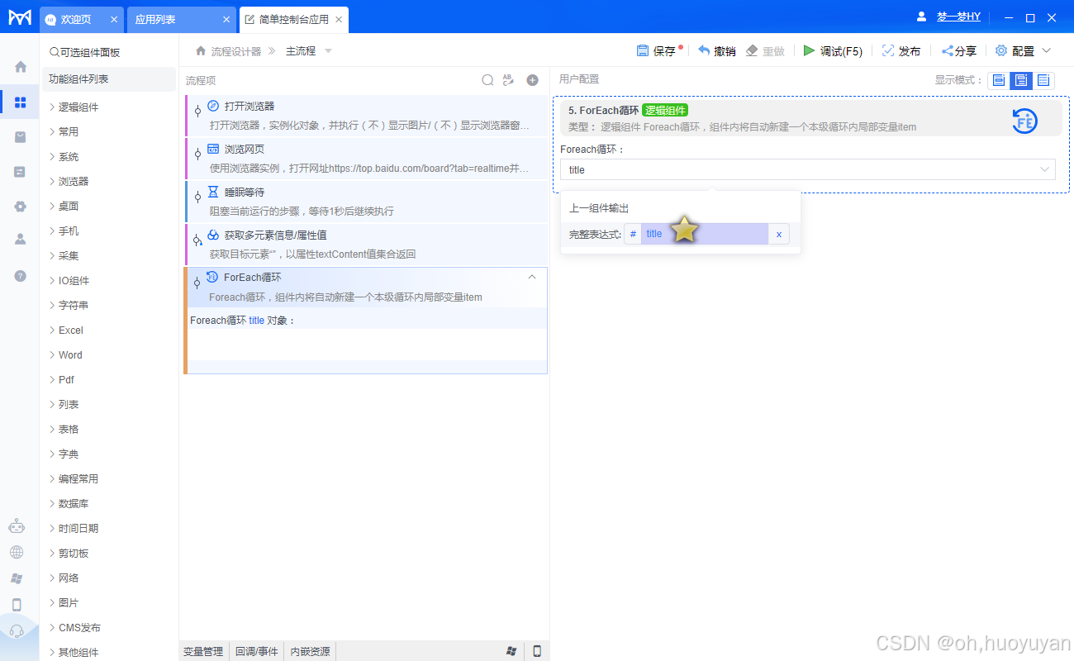Click the x button clearing title expression
The image size is (1074, 661).
coord(778,234)
